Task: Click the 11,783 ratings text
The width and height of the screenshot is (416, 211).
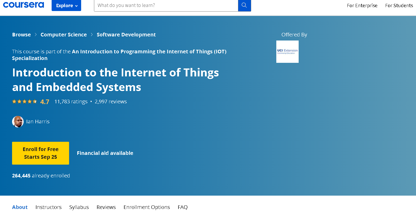Action: pos(71,102)
